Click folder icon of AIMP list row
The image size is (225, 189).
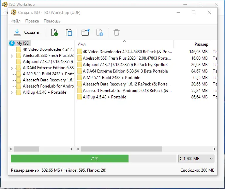(x=79, y=78)
